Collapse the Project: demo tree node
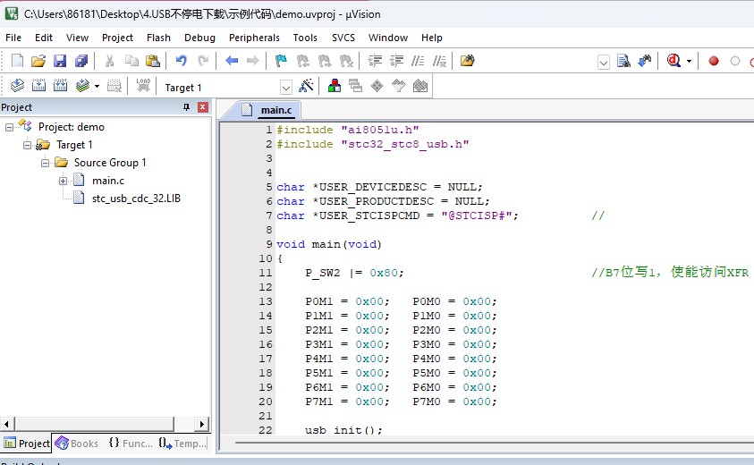This screenshot has height=465, width=754. click(9, 128)
